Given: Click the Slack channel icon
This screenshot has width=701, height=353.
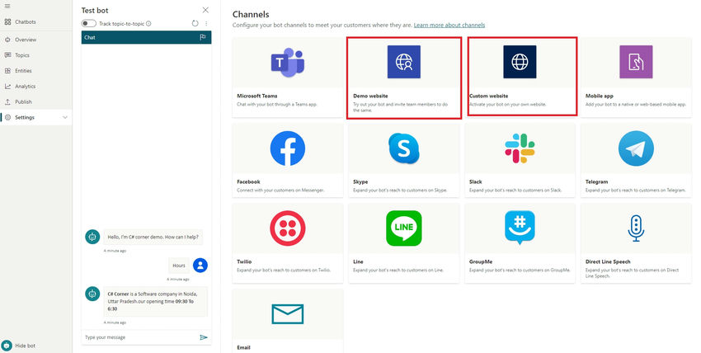Looking at the screenshot, I should click(x=520, y=148).
